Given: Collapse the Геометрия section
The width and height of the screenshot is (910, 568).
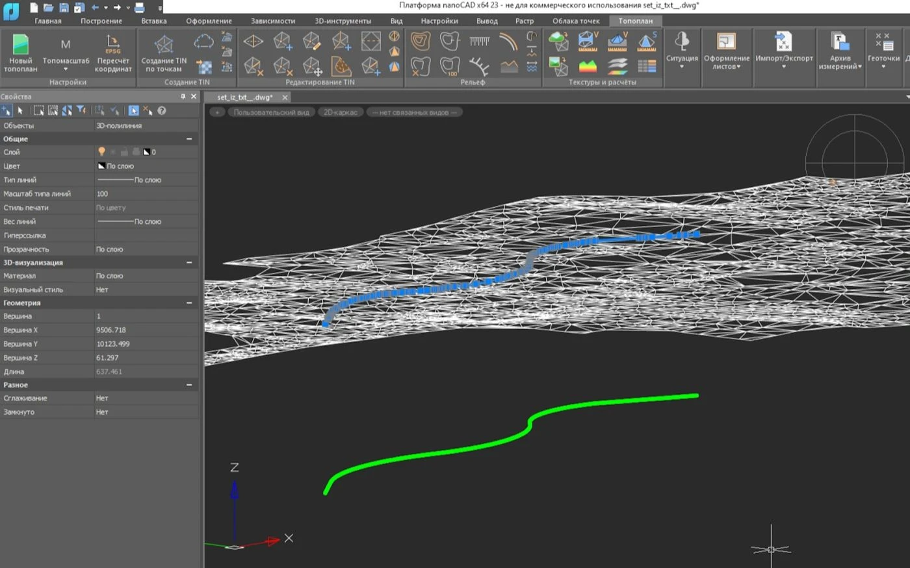Looking at the screenshot, I should click(189, 303).
